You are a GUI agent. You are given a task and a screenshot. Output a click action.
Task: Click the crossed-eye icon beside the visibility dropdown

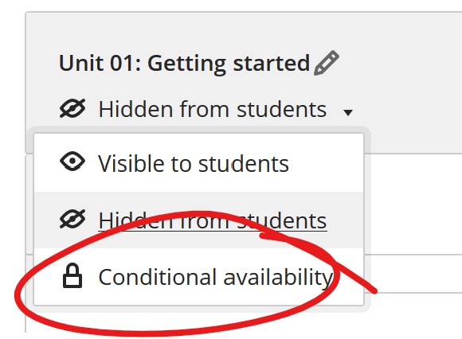coord(72,108)
